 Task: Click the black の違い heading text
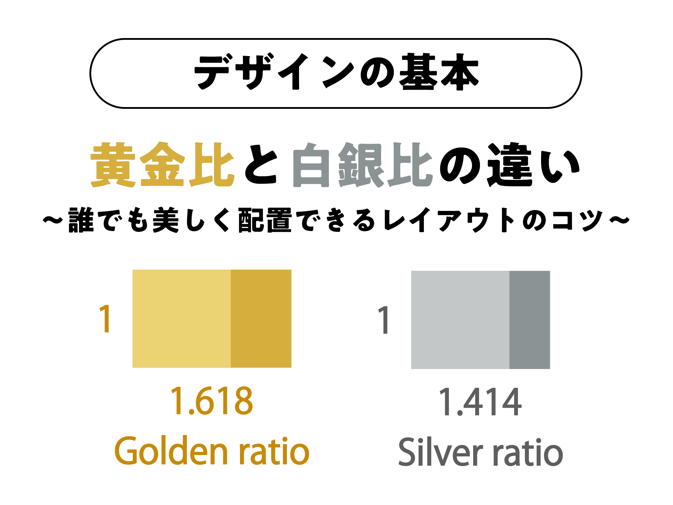tap(509, 165)
